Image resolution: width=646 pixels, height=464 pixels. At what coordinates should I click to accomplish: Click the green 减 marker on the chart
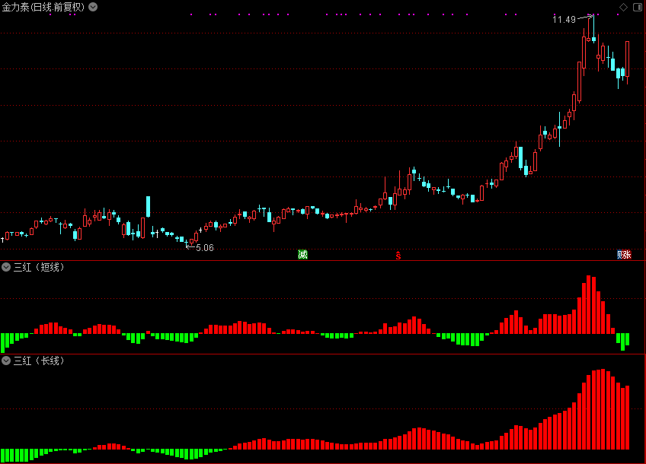302,254
